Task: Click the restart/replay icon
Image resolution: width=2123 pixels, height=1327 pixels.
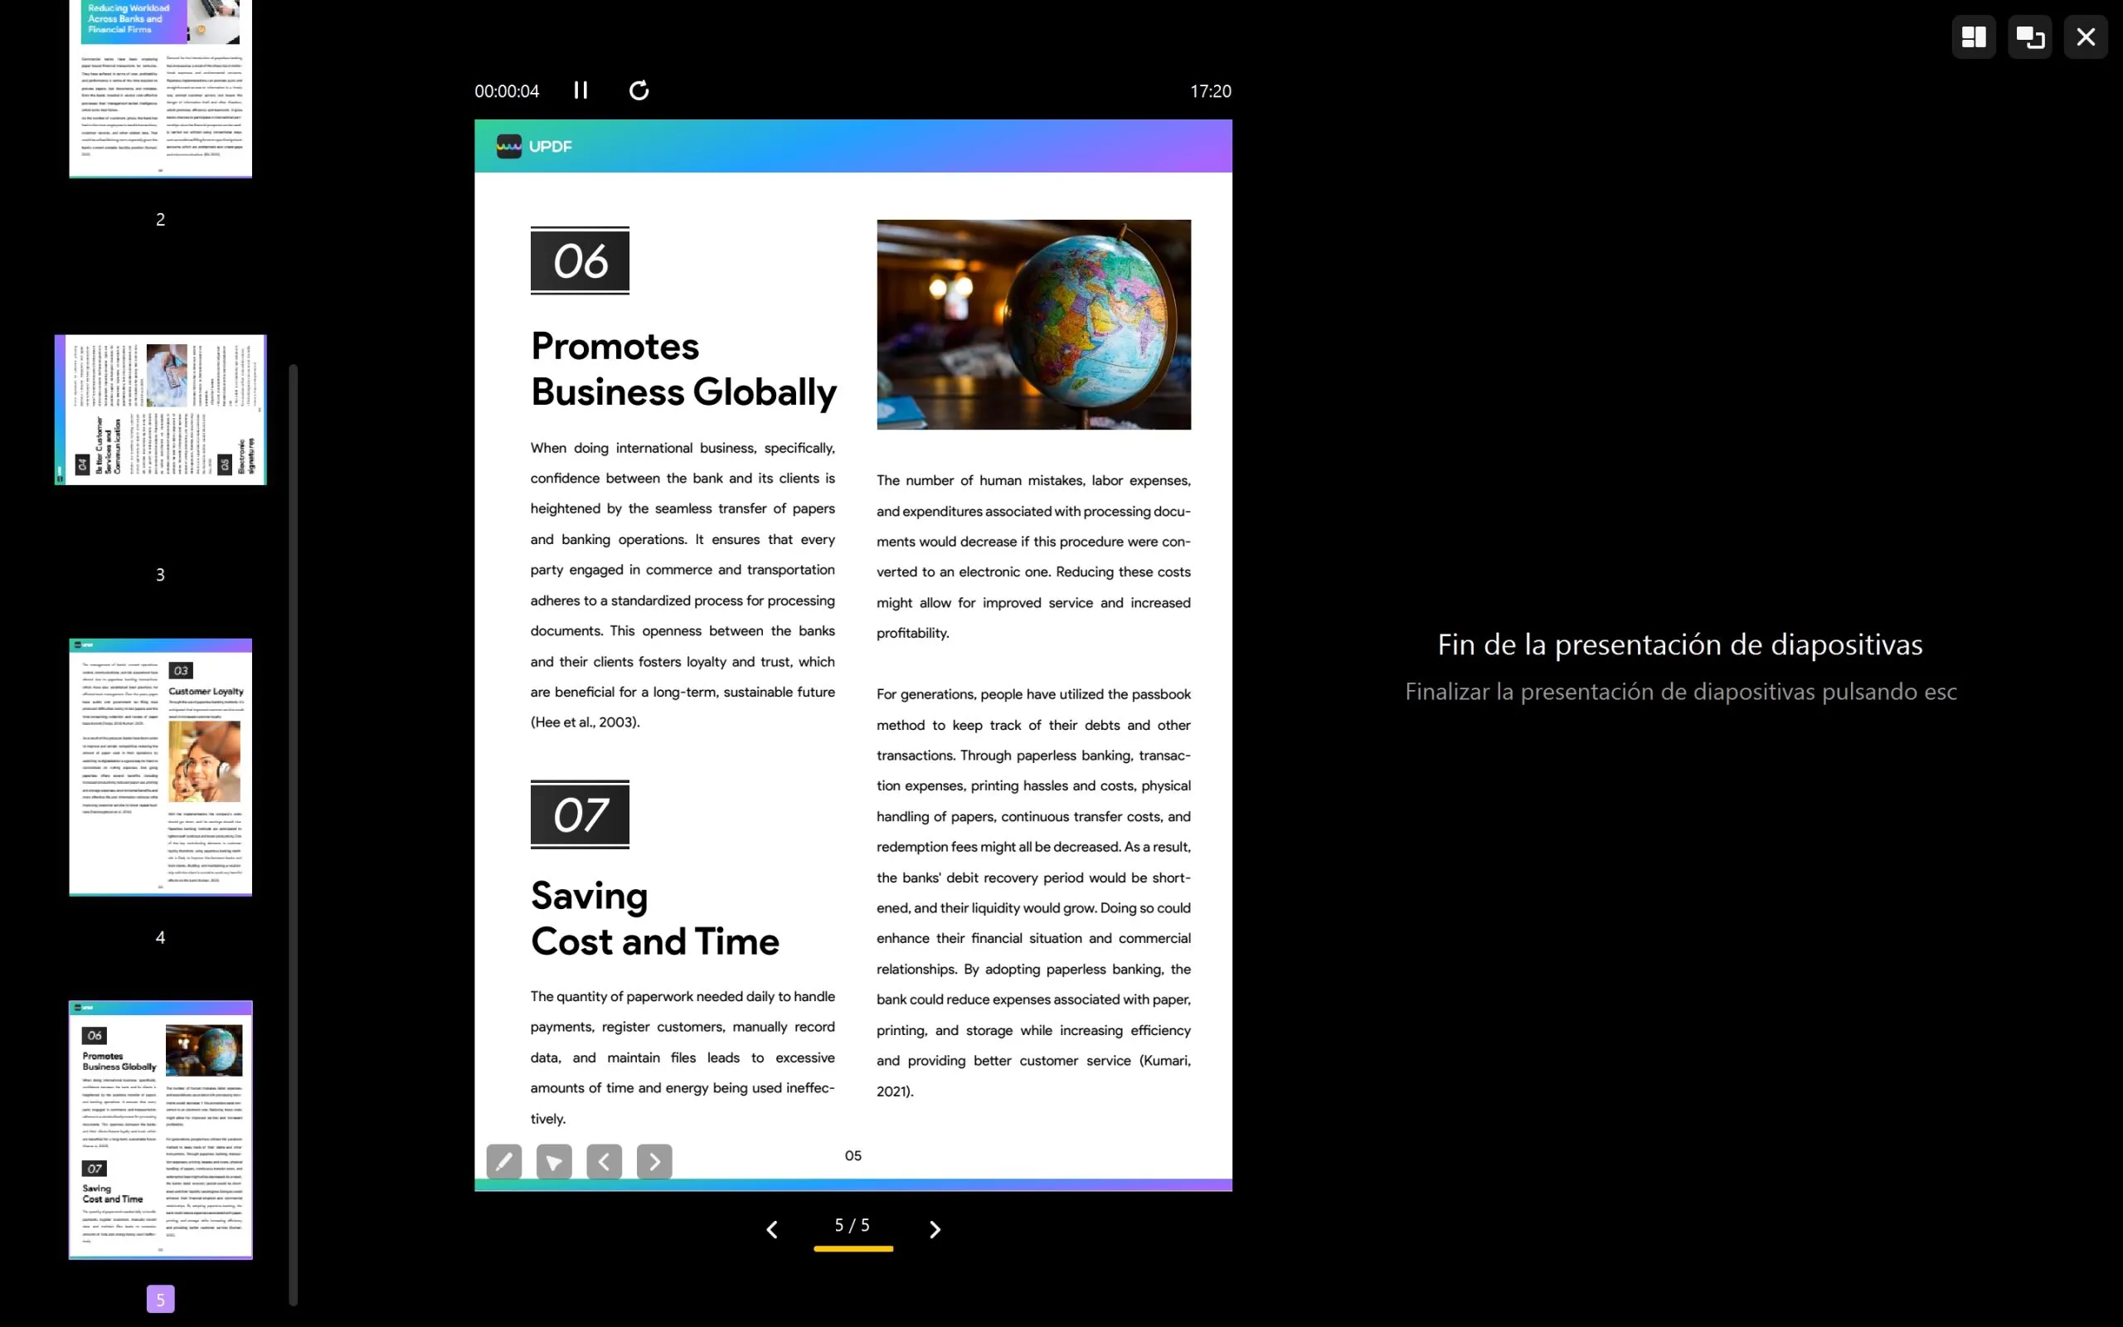Action: coord(639,90)
